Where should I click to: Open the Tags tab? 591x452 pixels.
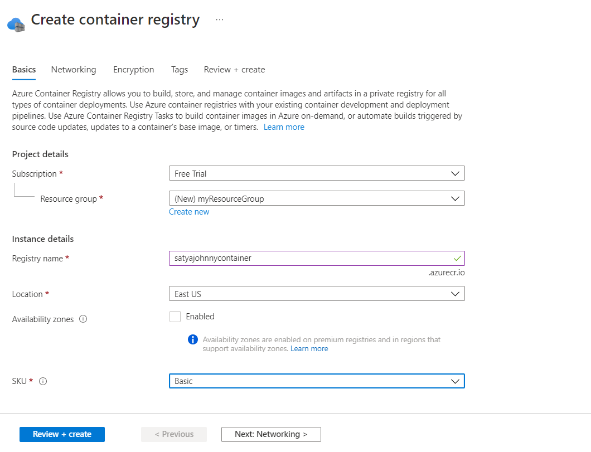tap(179, 70)
